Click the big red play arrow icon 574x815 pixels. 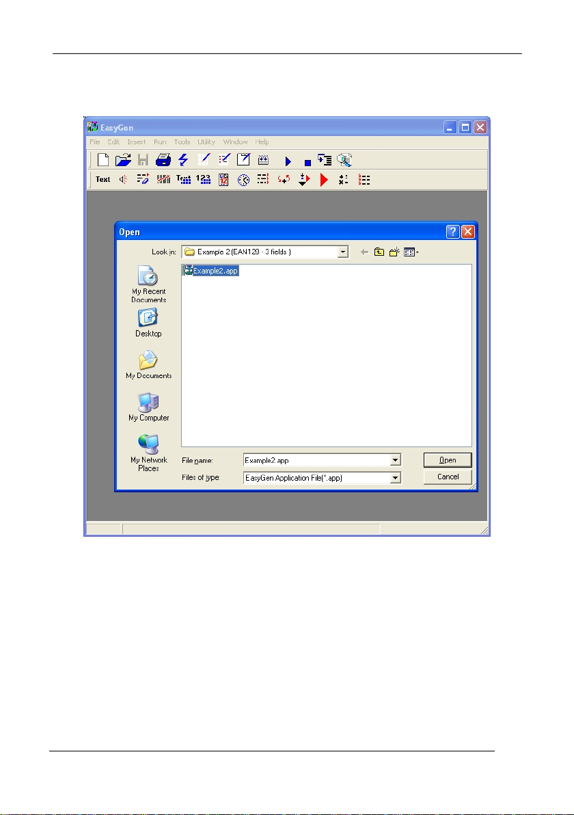coord(324,180)
